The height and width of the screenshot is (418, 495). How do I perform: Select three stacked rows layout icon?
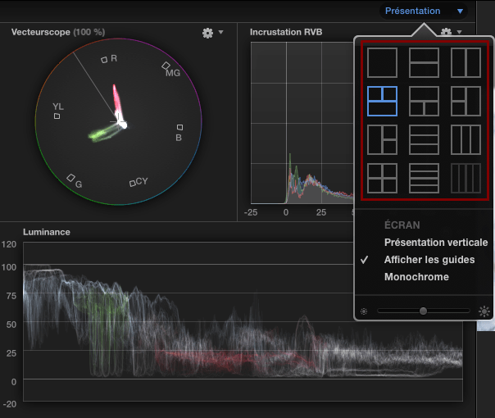(424, 139)
